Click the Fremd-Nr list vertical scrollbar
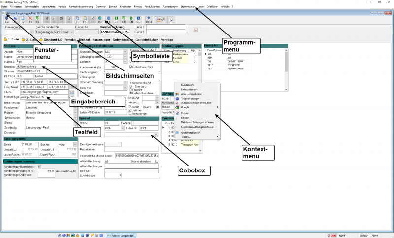 tap(286, 70)
